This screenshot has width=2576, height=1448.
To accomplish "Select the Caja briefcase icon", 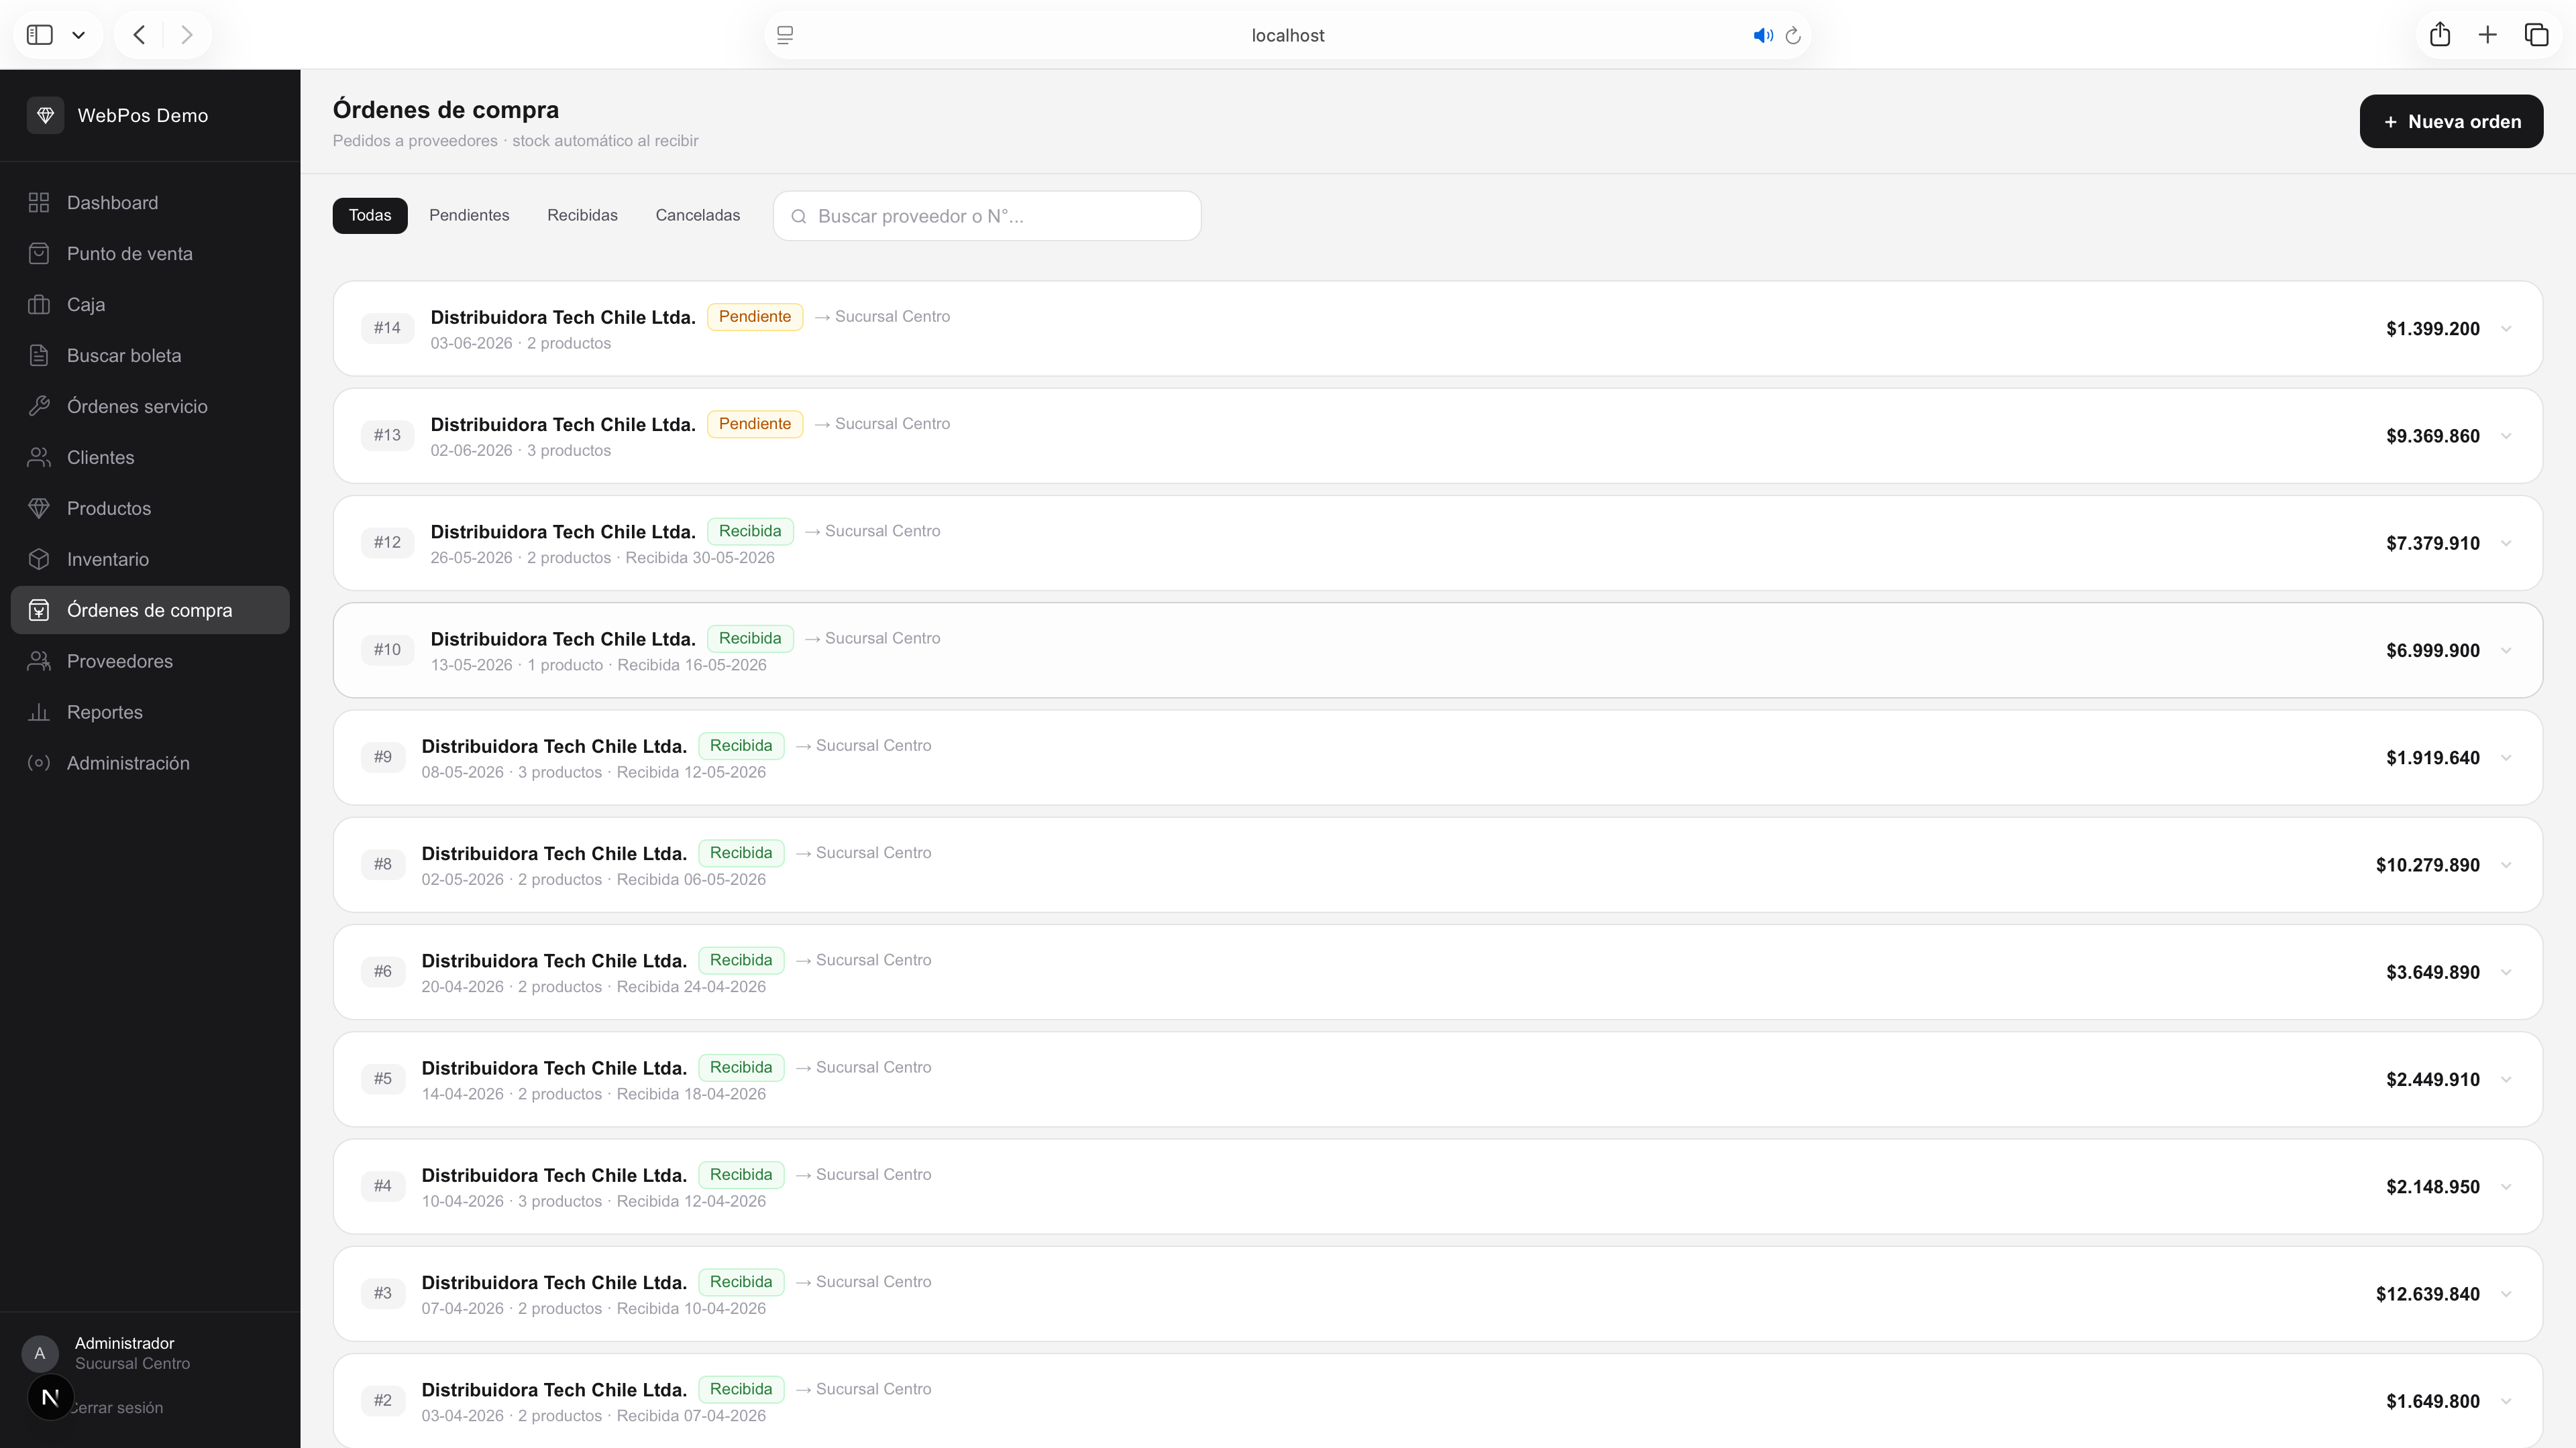I will point(39,305).
